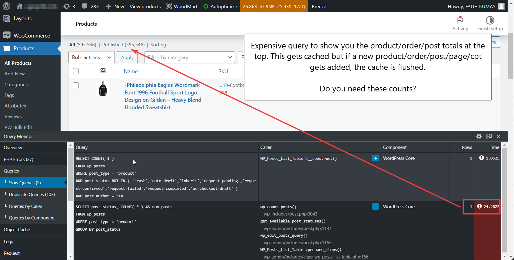
Task: Open the WoodMart toolbar icon
Action: [x=169, y=6]
